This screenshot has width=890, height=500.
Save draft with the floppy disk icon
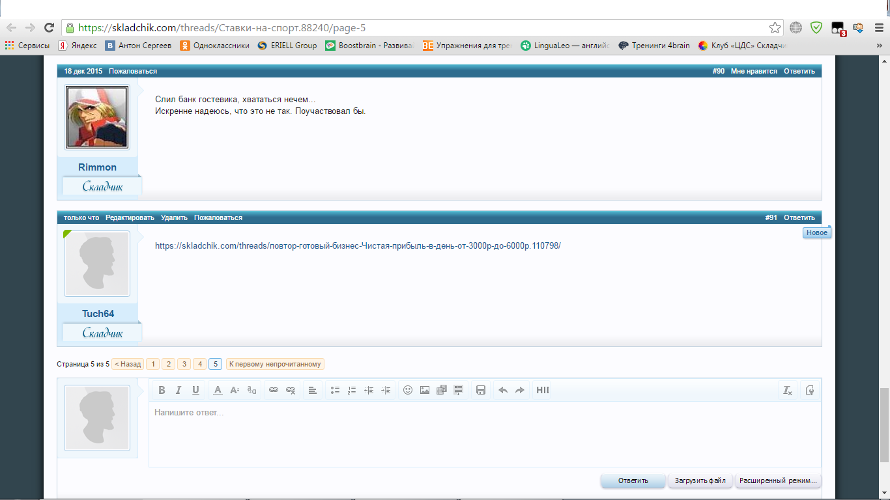[481, 391]
